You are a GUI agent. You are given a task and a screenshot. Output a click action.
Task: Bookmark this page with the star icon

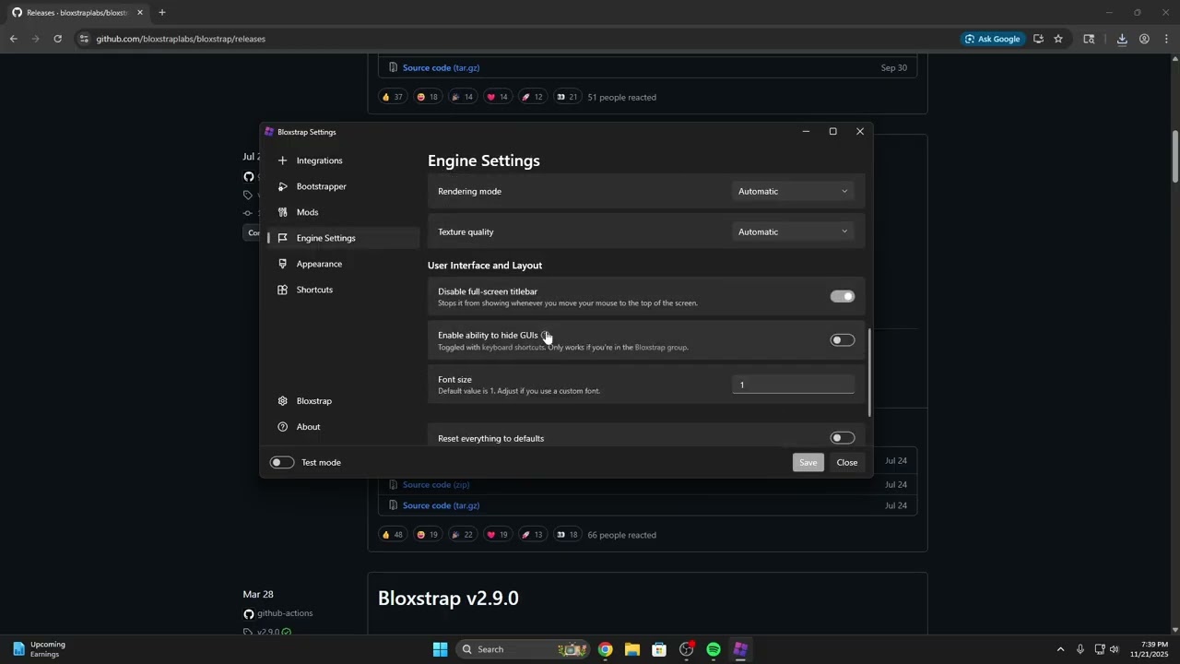pos(1058,39)
